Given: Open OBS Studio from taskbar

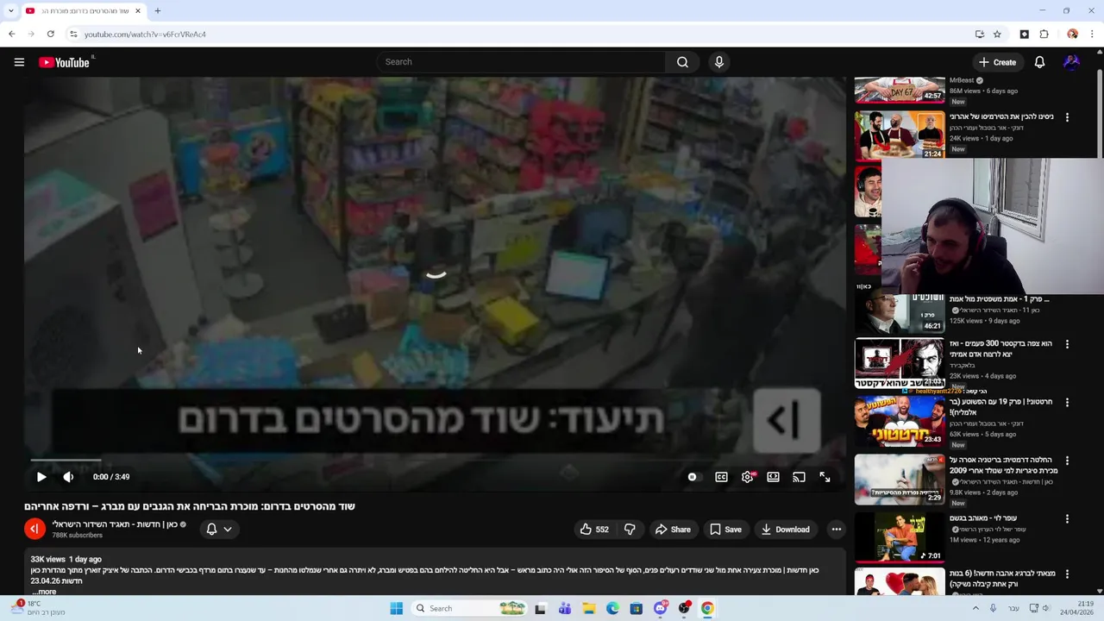Looking at the screenshot, I should 684,608.
